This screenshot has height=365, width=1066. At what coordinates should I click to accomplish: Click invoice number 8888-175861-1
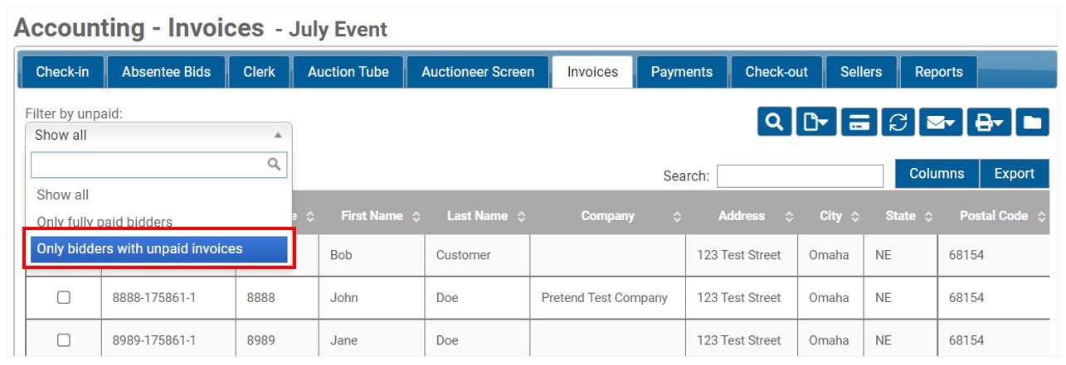(154, 298)
